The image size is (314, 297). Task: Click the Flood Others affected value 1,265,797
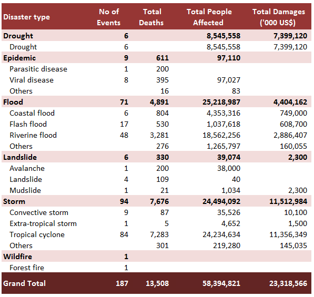point(224,146)
